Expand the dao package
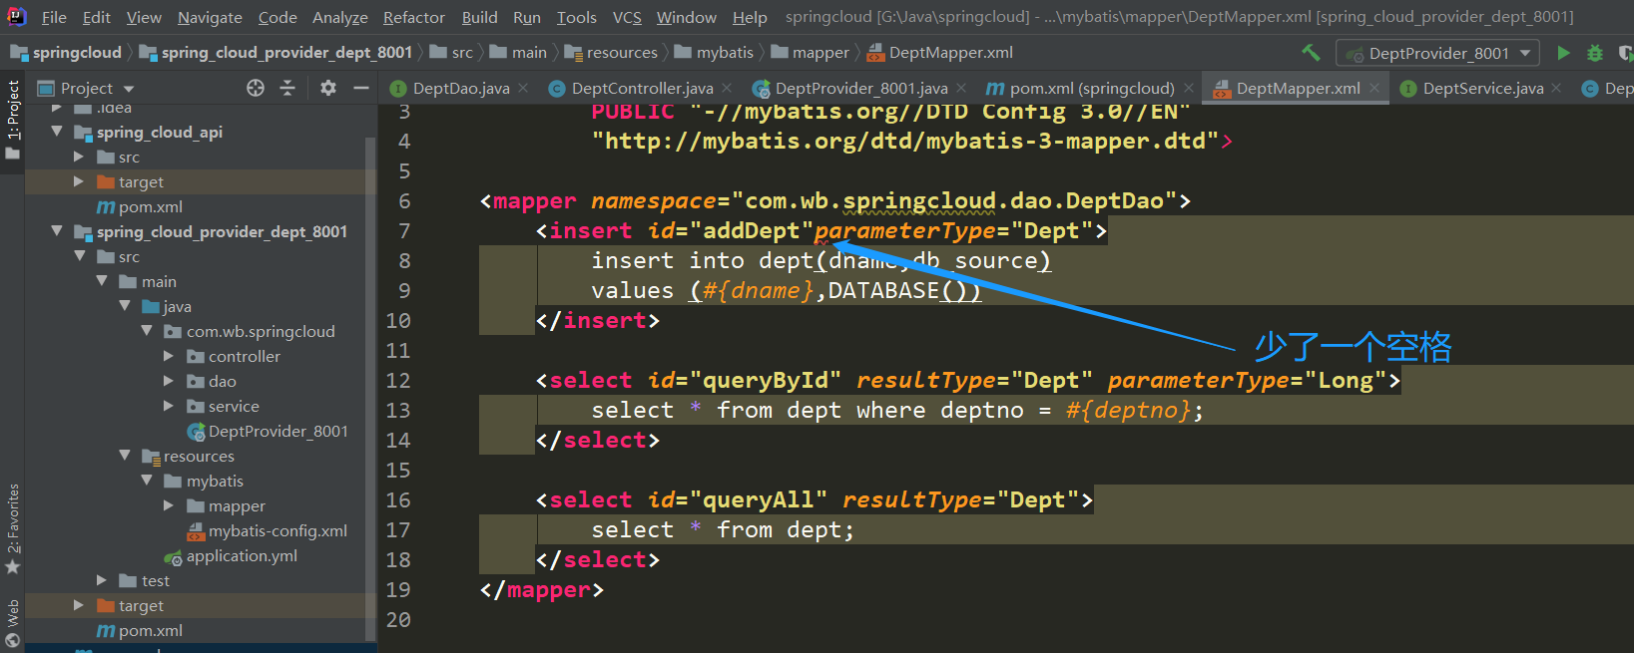 click(x=169, y=381)
